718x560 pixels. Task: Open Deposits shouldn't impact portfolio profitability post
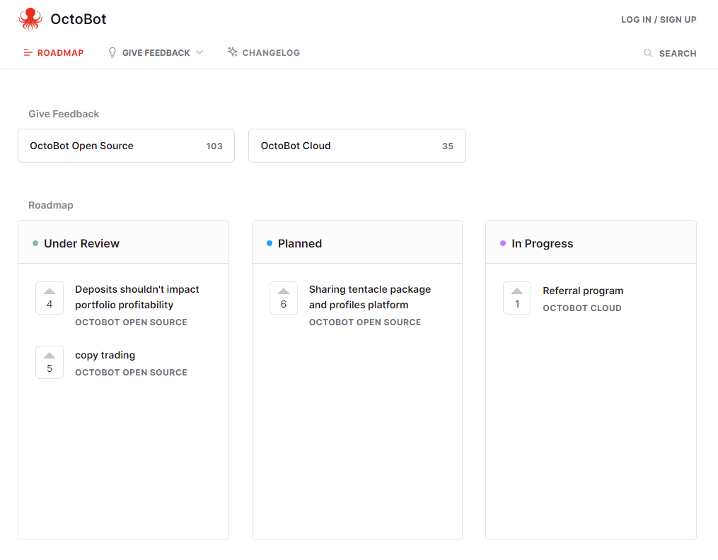coord(137,297)
